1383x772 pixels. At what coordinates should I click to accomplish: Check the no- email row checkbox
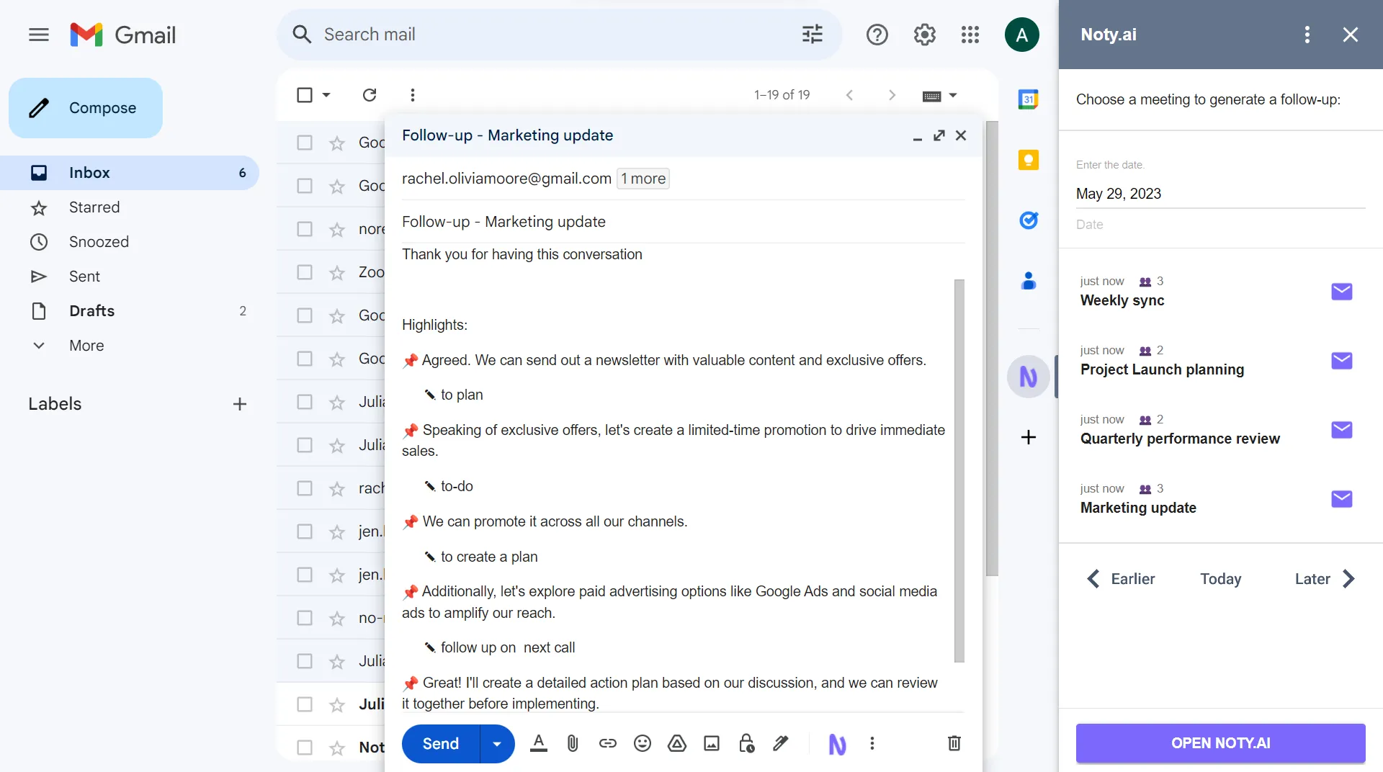pyautogui.click(x=304, y=618)
